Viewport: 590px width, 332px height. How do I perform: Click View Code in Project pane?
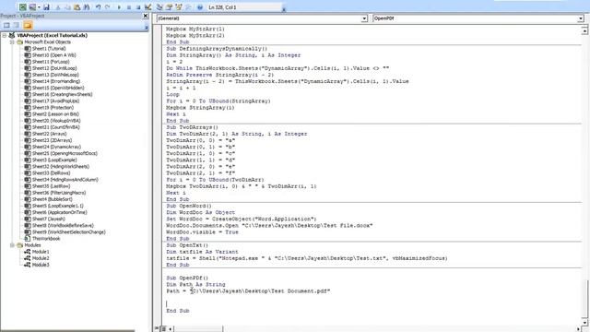[x=6, y=25]
